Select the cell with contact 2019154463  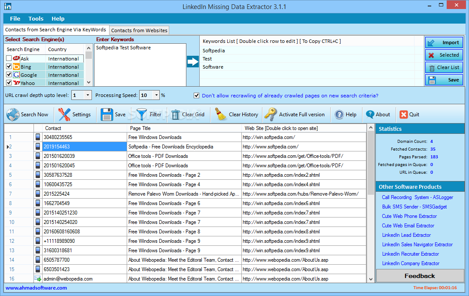pyautogui.click(x=85, y=147)
